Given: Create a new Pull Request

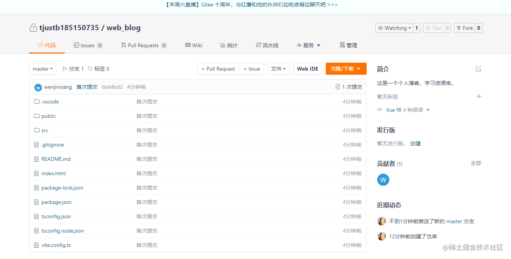Looking at the screenshot, I should tap(218, 69).
